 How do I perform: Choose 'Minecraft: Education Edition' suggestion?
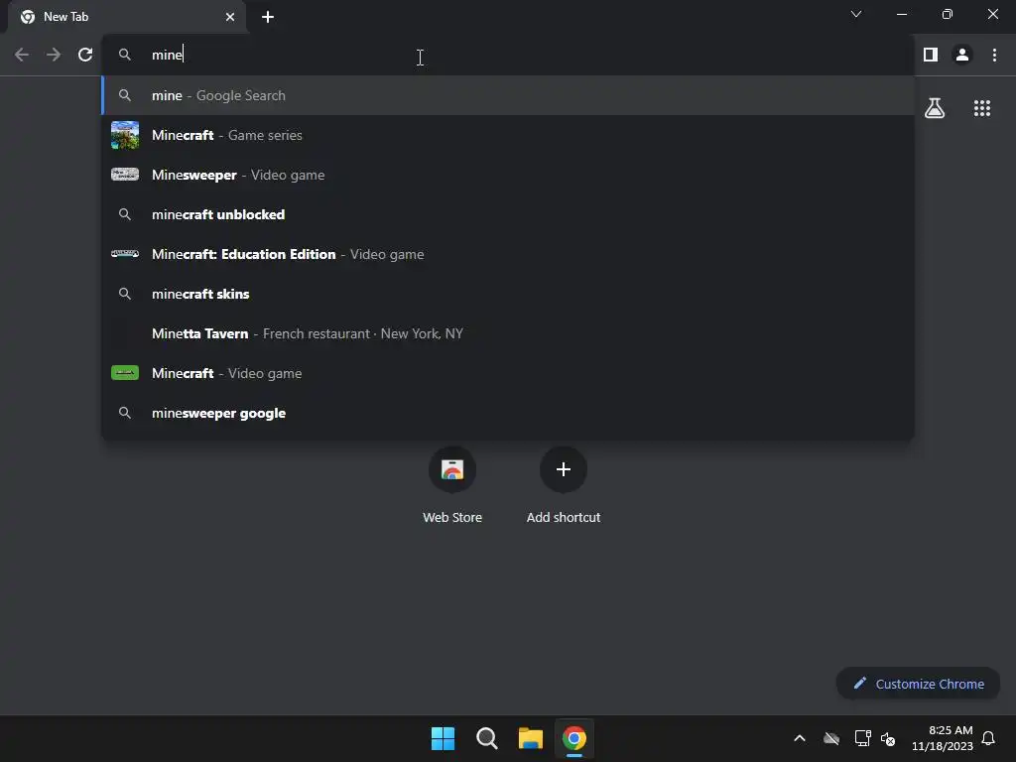point(507,254)
